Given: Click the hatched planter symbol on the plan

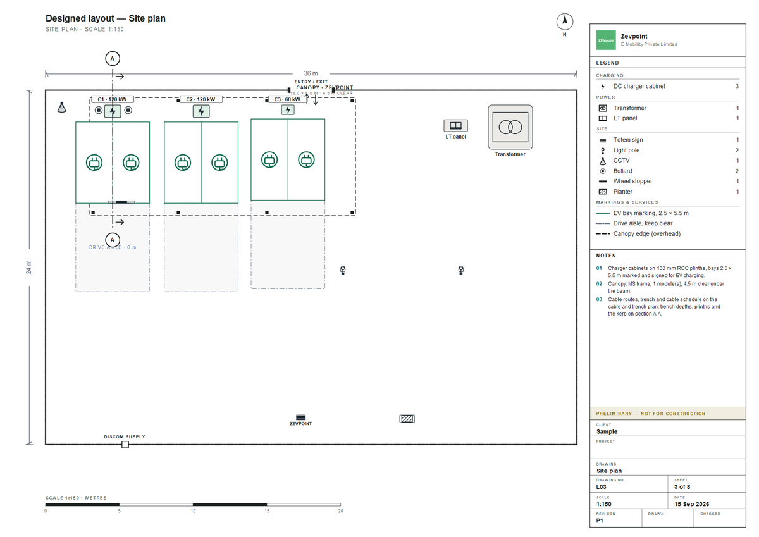Looking at the screenshot, I should click(407, 418).
